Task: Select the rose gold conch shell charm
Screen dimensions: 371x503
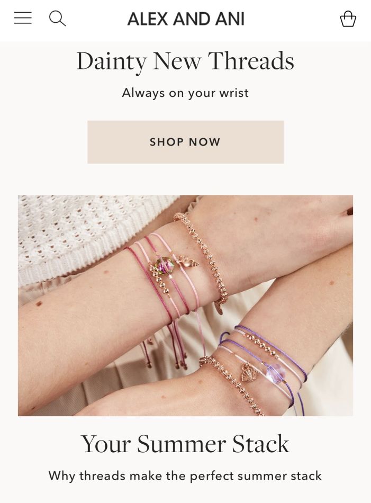Action: coord(188,262)
